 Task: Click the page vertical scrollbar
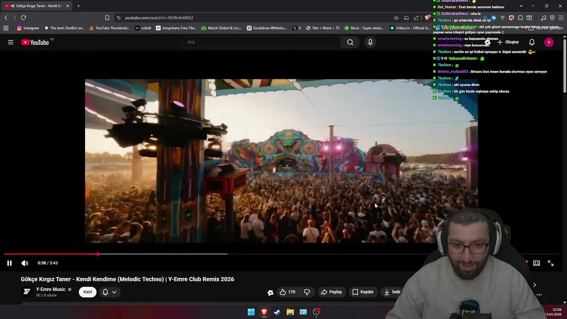(564, 66)
